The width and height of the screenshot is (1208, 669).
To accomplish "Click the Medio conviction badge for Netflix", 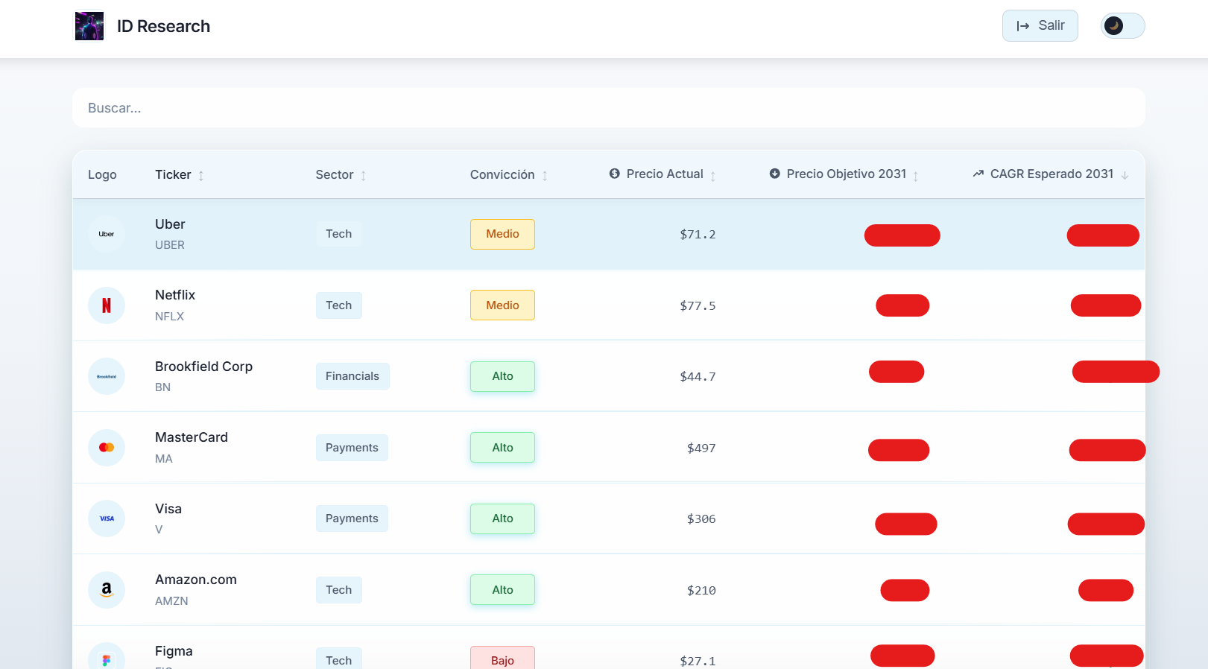I will click(502, 305).
